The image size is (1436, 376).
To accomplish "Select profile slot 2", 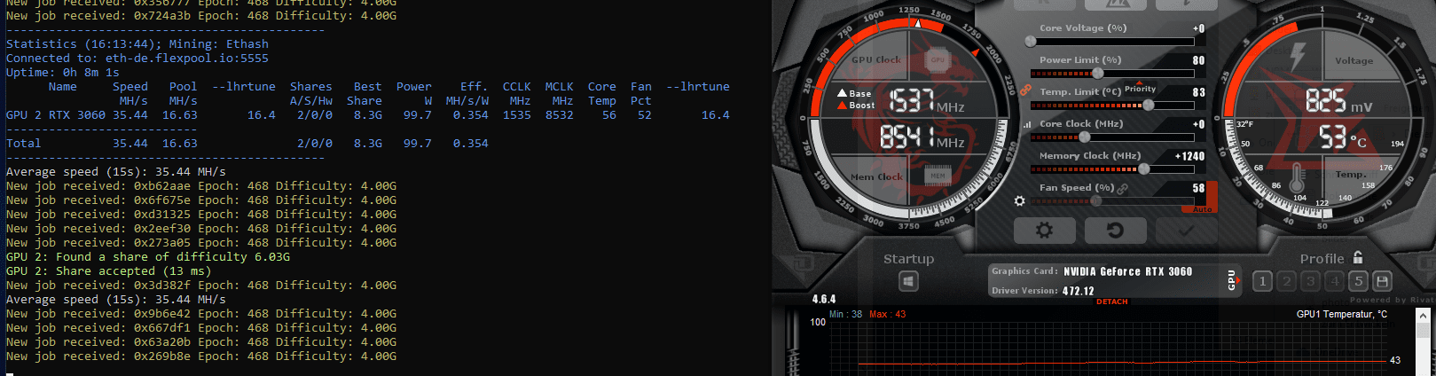I will click(x=1286, y=281).
